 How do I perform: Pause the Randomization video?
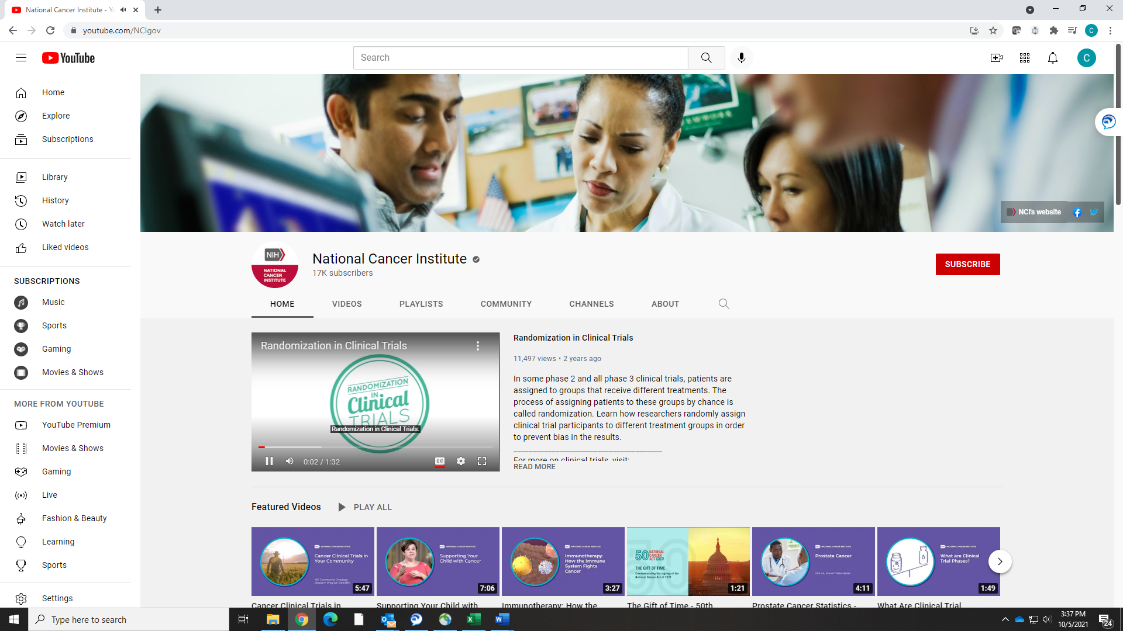point(269,461)
